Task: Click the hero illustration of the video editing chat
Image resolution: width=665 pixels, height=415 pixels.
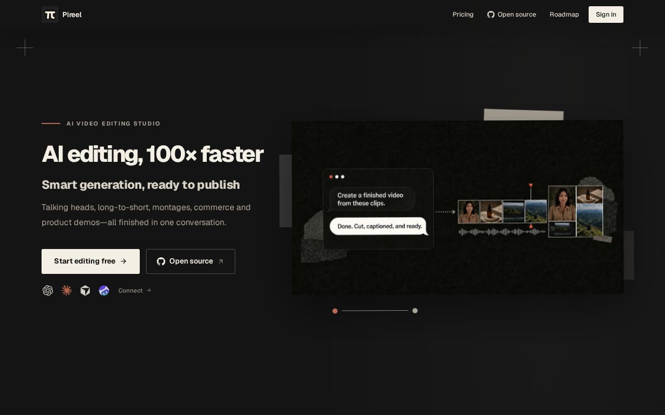Action: click(x=457, y=208)
